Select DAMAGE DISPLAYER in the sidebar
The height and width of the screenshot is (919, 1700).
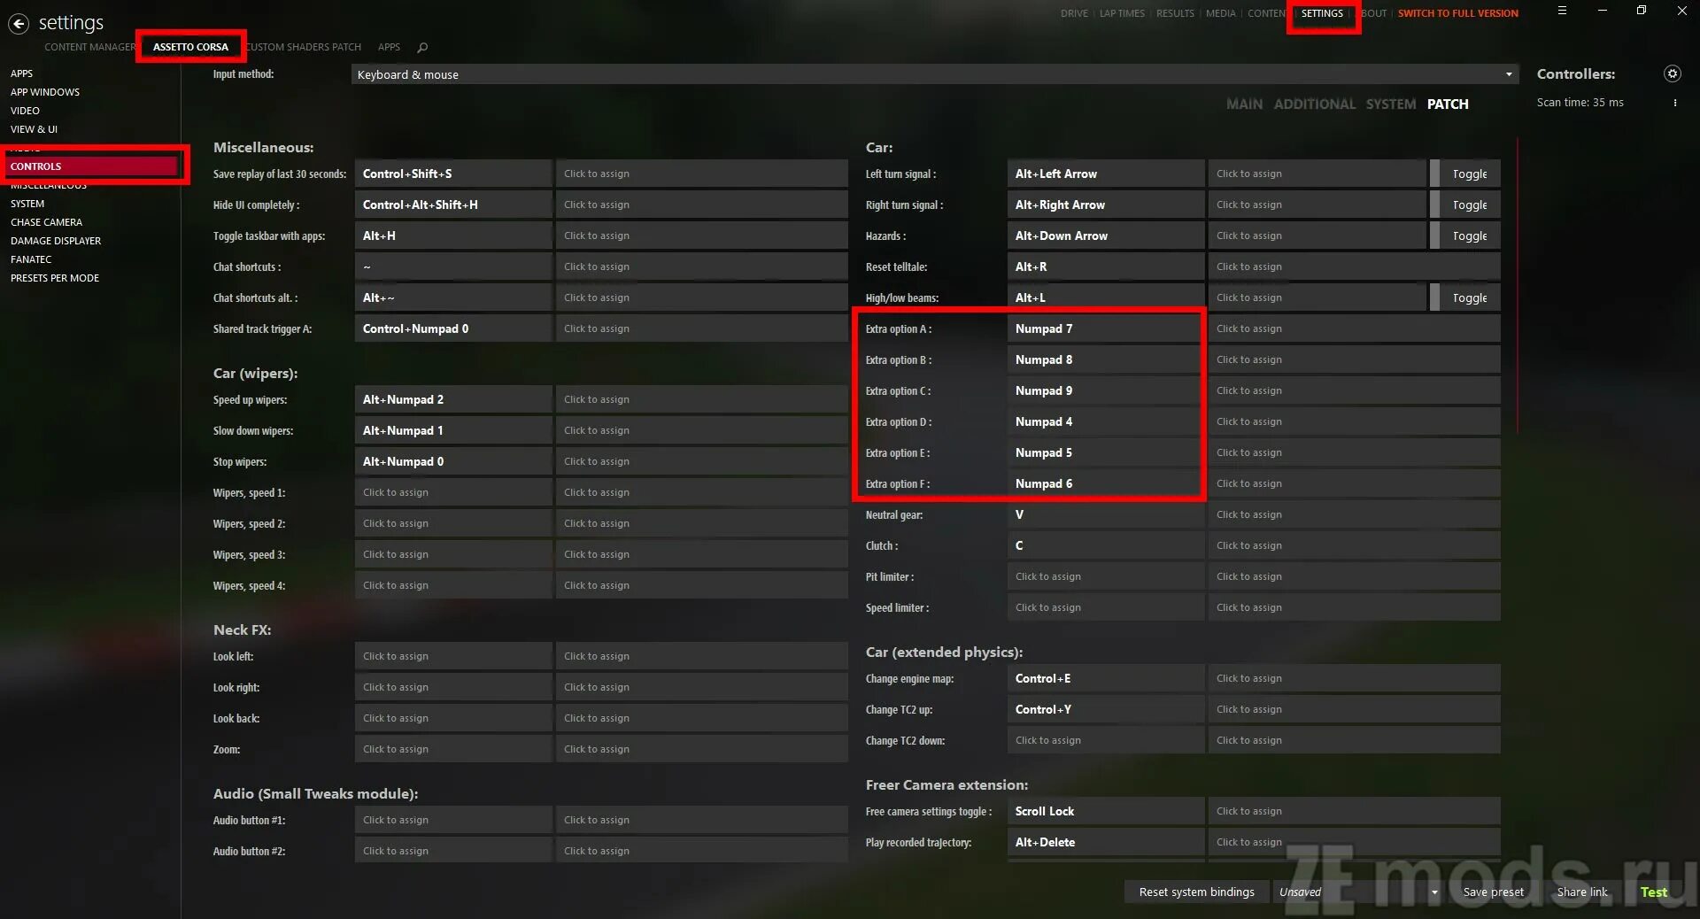point(56,241)
